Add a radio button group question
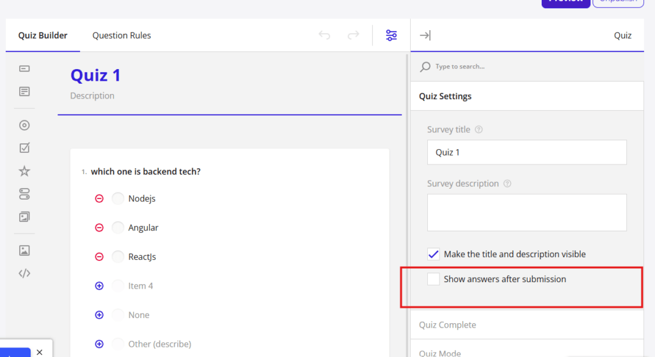The width and height of the screenshot is (655, 357). 24,125
